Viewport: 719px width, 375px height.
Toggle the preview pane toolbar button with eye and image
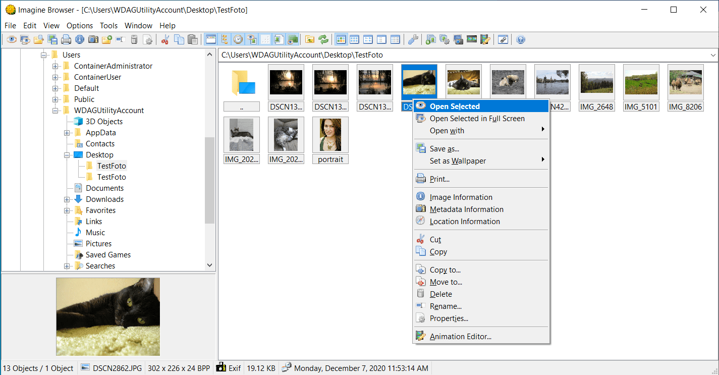tap(252, 39)
